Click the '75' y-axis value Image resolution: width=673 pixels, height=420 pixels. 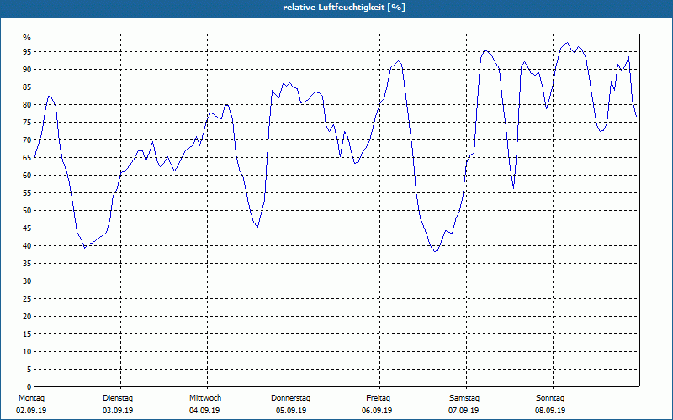(27, 122)
